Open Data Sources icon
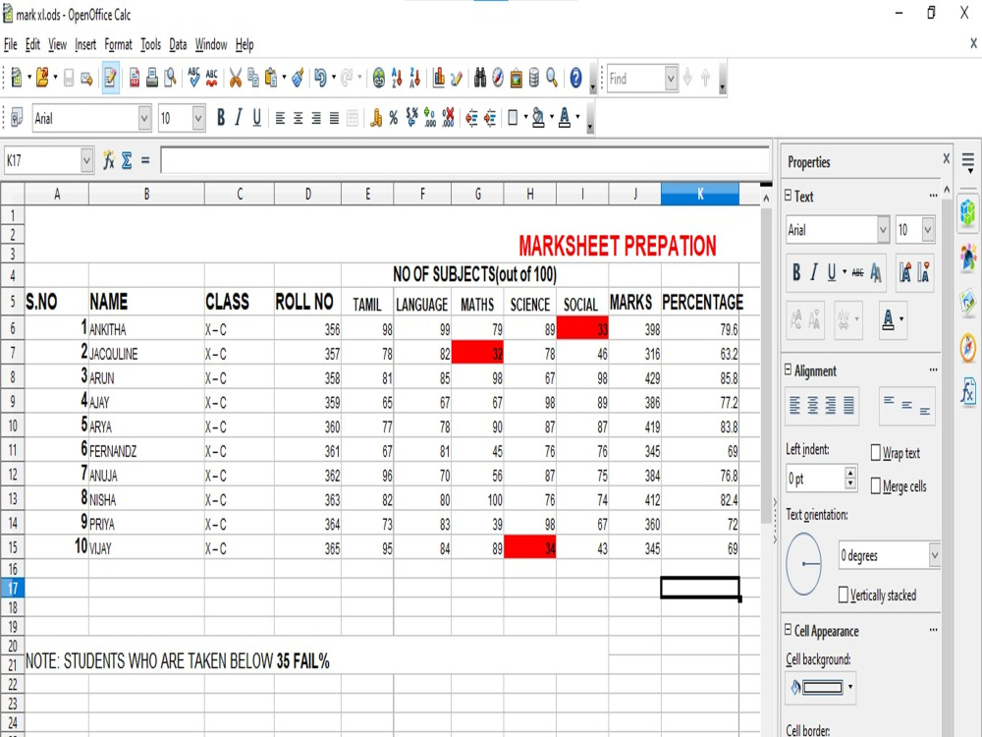This screenshot has width=982, height=737. [x=533, y=79]
